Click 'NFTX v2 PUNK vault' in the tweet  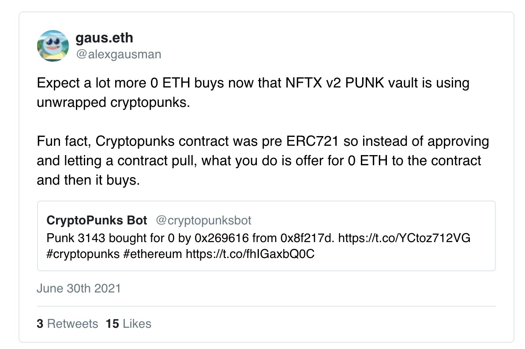pos(352,83)
